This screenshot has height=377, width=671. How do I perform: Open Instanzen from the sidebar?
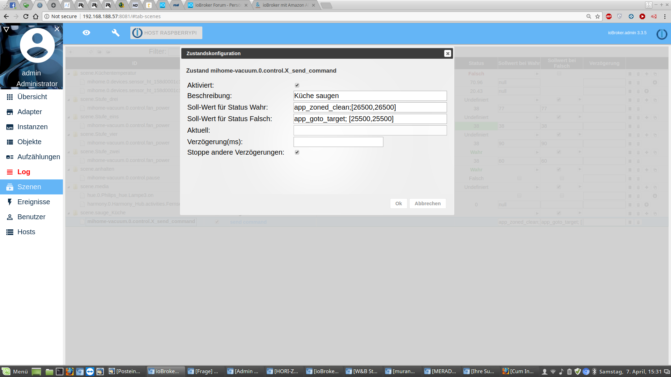(32, 127)
